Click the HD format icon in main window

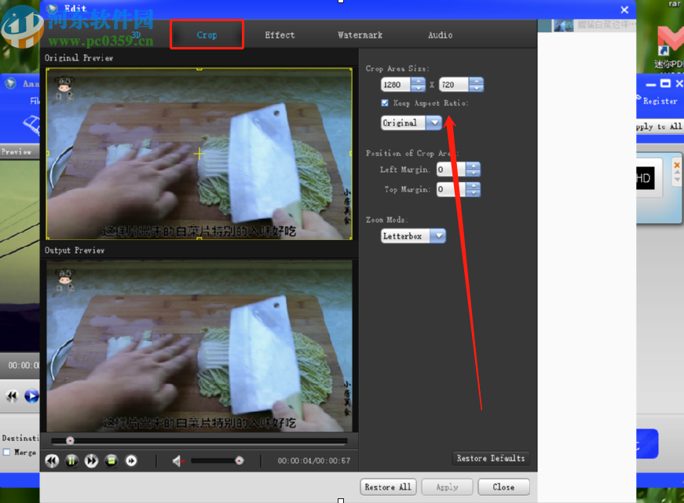pos(646,178)
